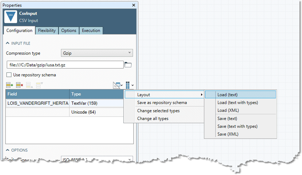The height and width of the screenshot is (175, 302).
Task: Click Save as repository schema
Action: click(162, 103)
